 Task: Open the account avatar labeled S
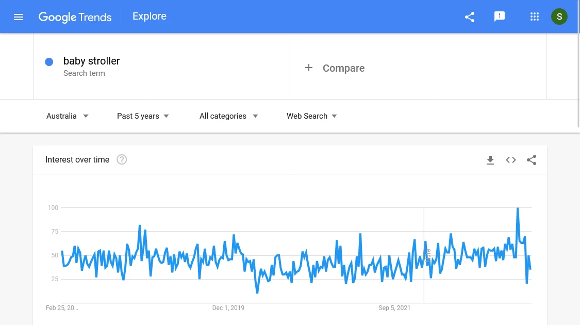click(559, 17)
